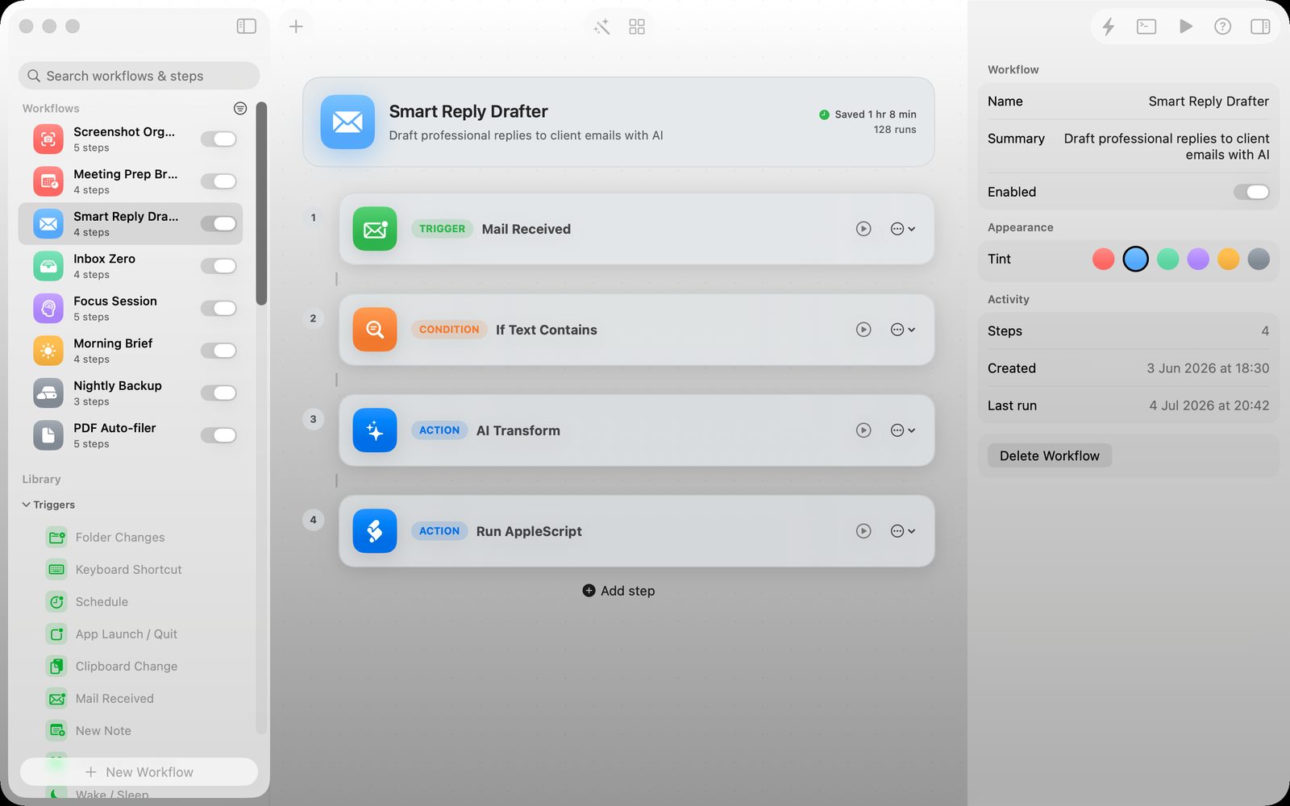Toggle Morning Brief workflow switch
The height and width of the screenshot is (806, 1290).
click(218, 351)
